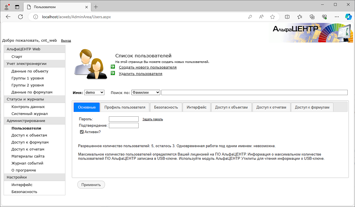Log out via the Выход link

tap(66, 41)
